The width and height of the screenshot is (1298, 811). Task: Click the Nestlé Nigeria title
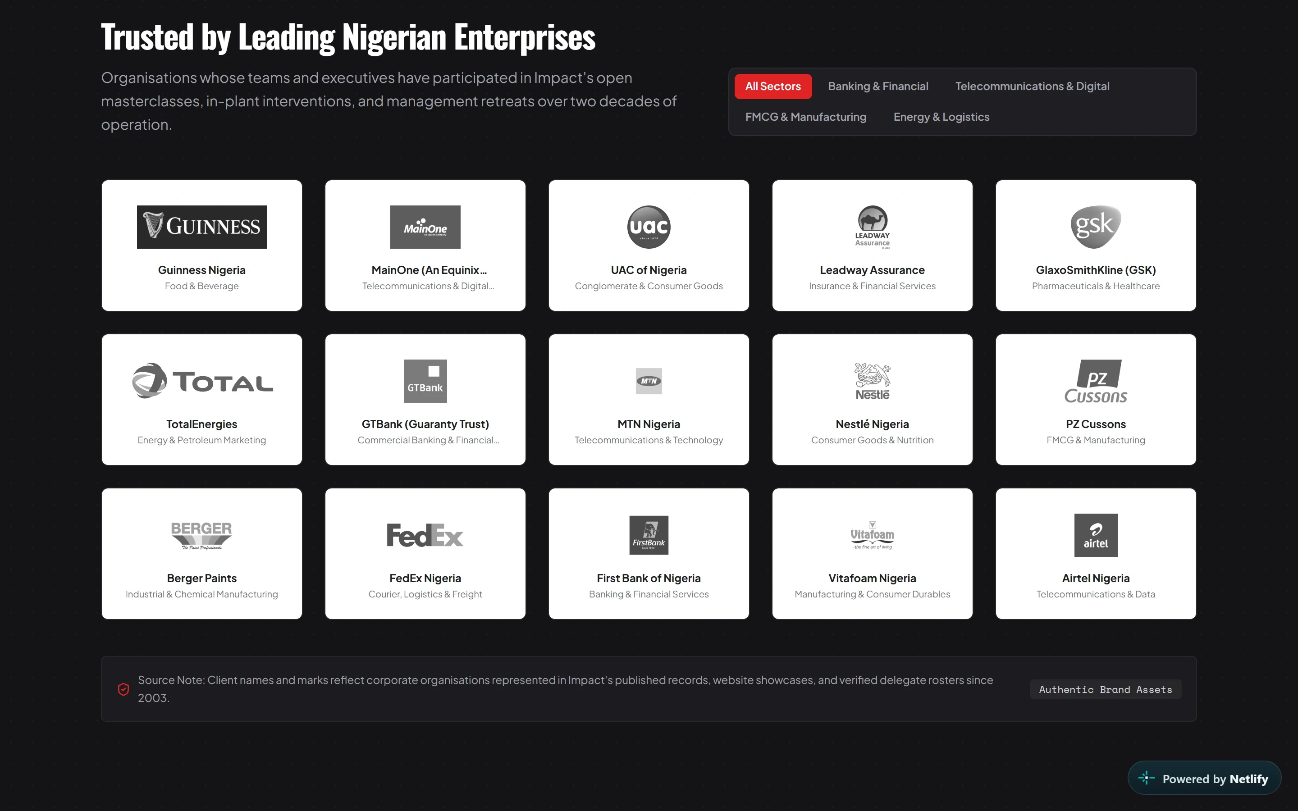point(872,424)
